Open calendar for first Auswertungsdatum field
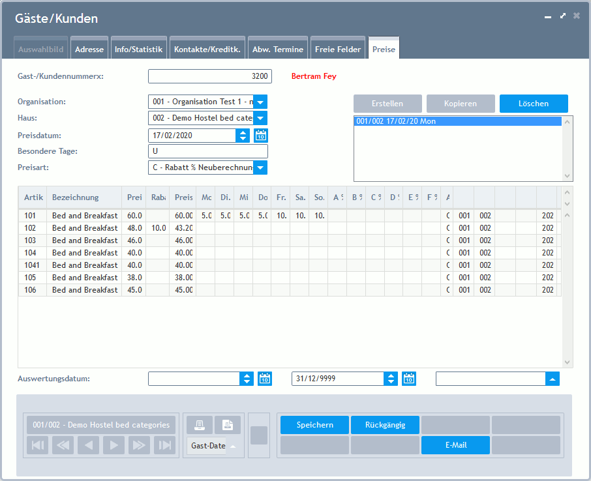This screenshot has height=481, width=591. pos(265,379)
